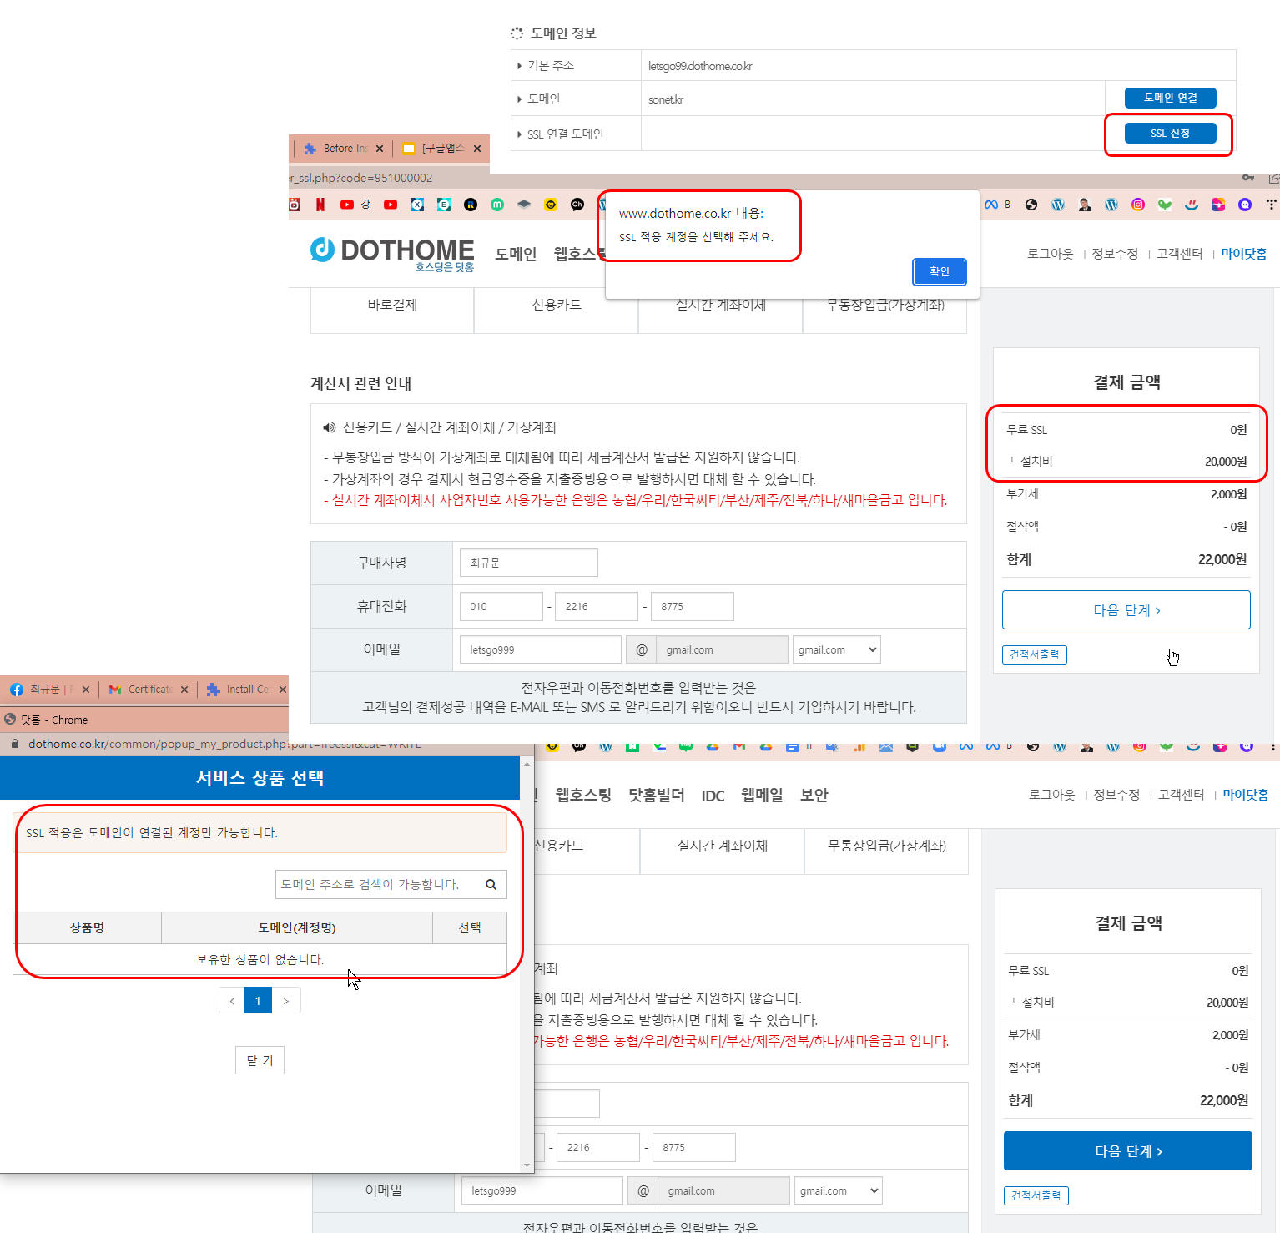Click the 로그아웃 link
Image resolution: width=1280 pixels, height=1233 pixels.
tap(1049, 253)
